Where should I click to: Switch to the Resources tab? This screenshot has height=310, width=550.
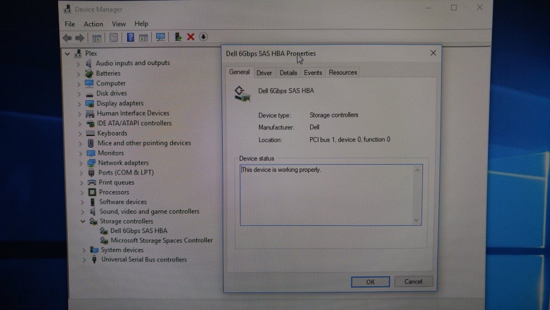click(343, 72)
